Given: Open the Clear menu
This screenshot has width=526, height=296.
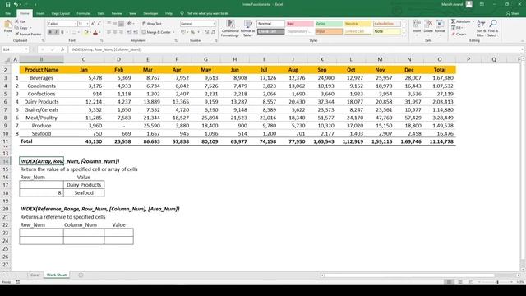Looking at the screenshot, I should 459,35.
